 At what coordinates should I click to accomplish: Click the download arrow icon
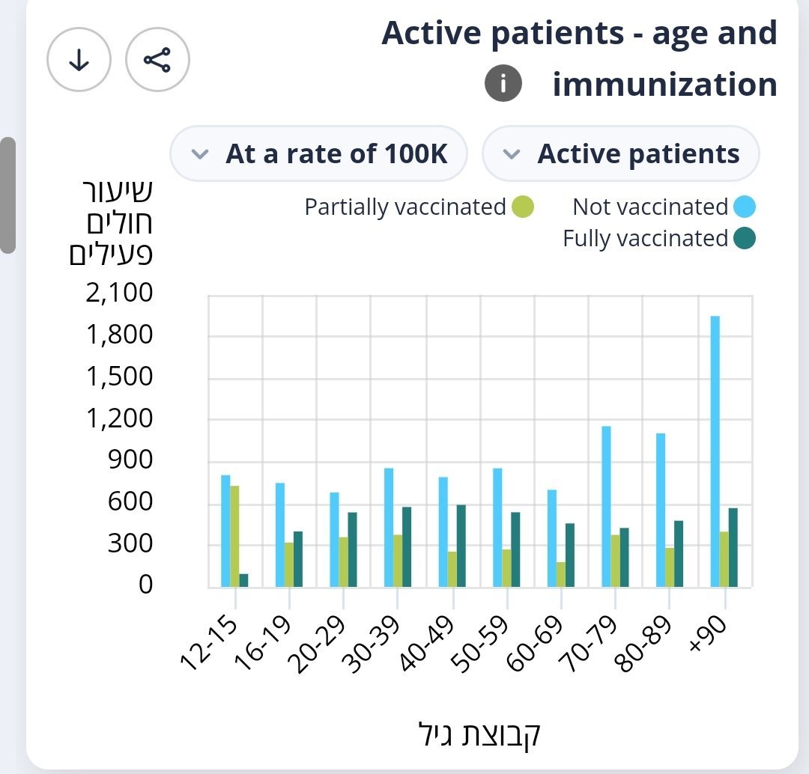[x=79, y=61]
